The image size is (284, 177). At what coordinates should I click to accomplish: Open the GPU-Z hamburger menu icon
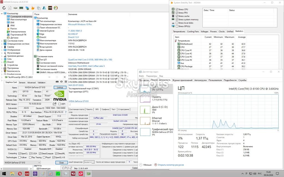pos(65,82)
